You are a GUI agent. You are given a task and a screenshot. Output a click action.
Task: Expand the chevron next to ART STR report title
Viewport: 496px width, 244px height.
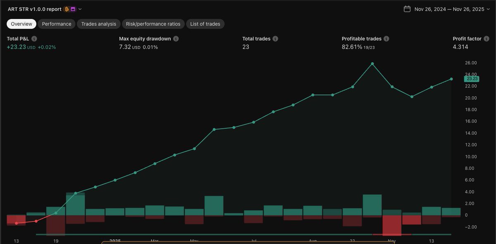point(80,9)
